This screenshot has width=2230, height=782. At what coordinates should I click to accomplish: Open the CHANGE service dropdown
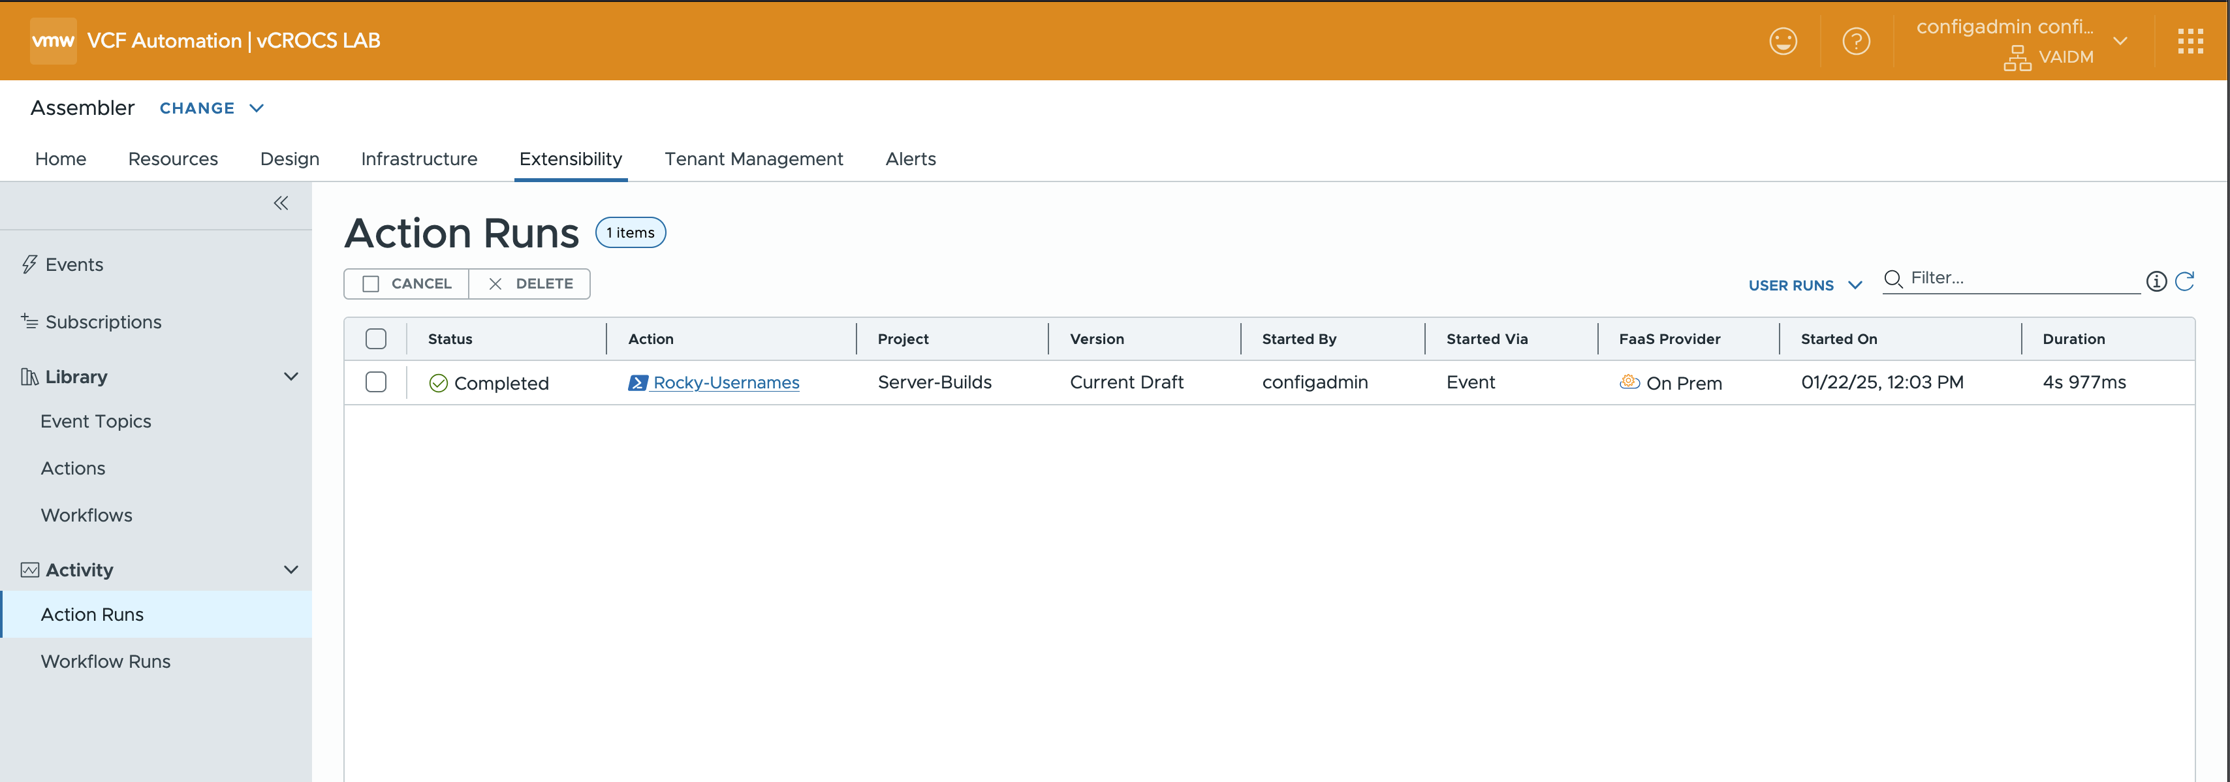[212, 108]
